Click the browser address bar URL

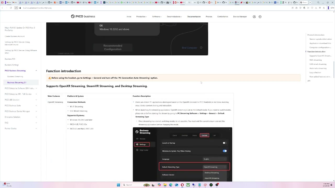[37, 8]
